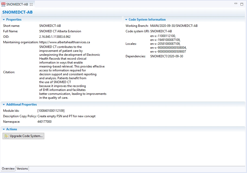Collapse the Code System Information section
This screenshot has width=247, height=173.
point(126,20)
